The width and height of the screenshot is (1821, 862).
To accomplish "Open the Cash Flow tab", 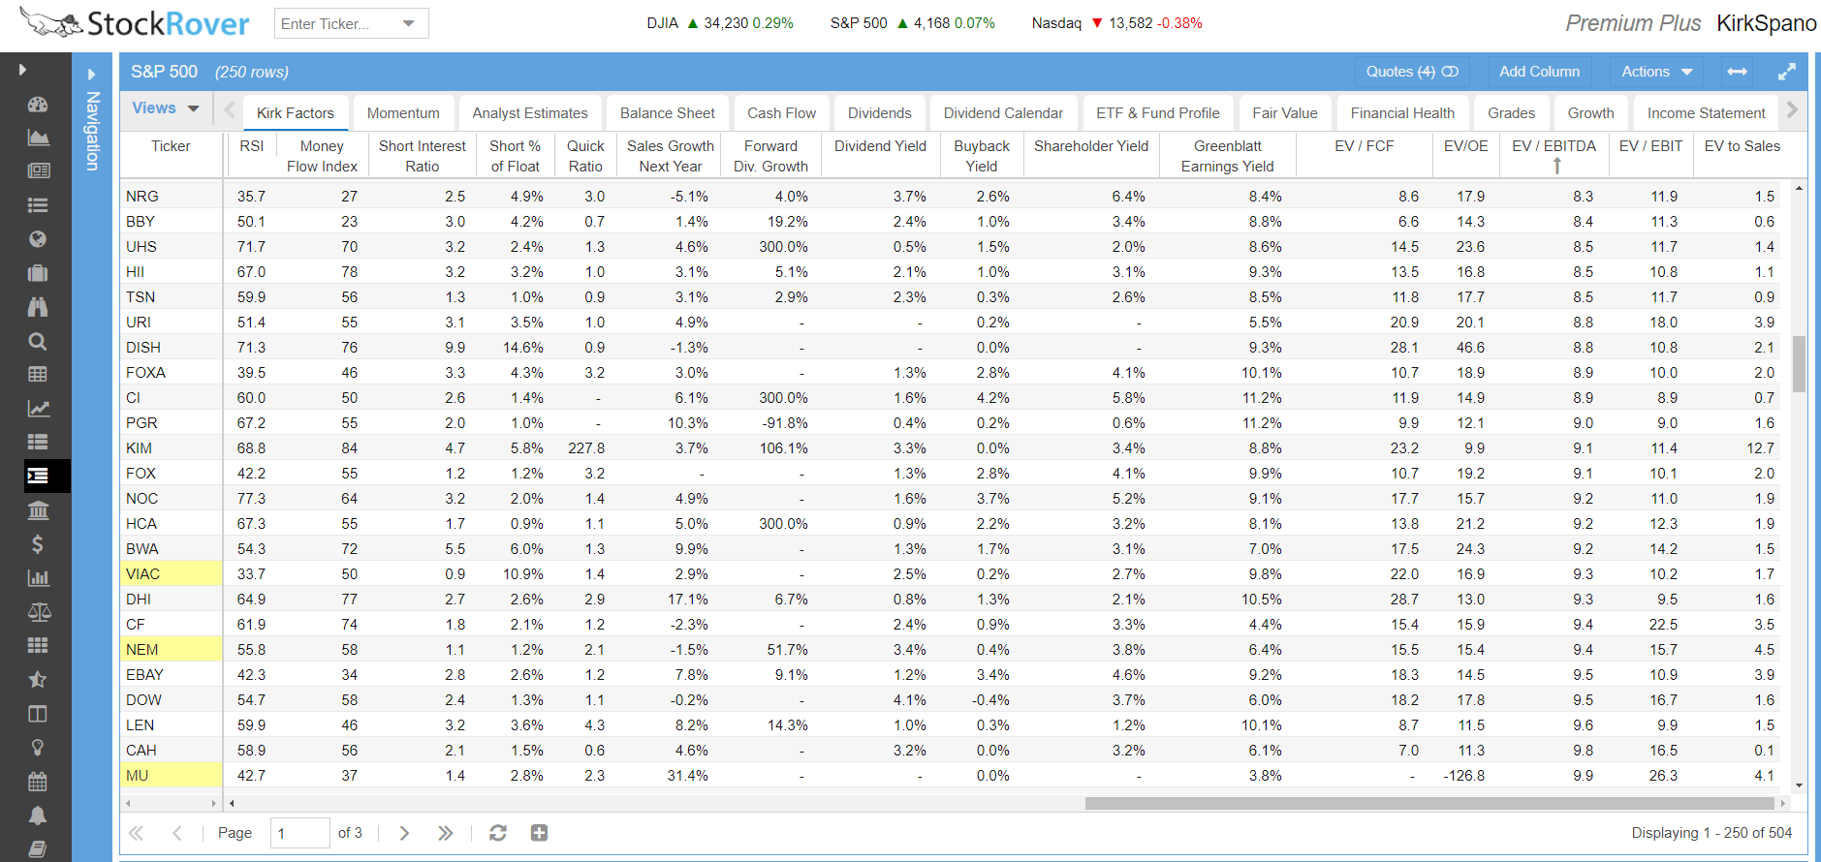I will click(x=782, y=113).
